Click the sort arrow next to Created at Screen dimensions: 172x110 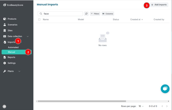coord(142,19)
